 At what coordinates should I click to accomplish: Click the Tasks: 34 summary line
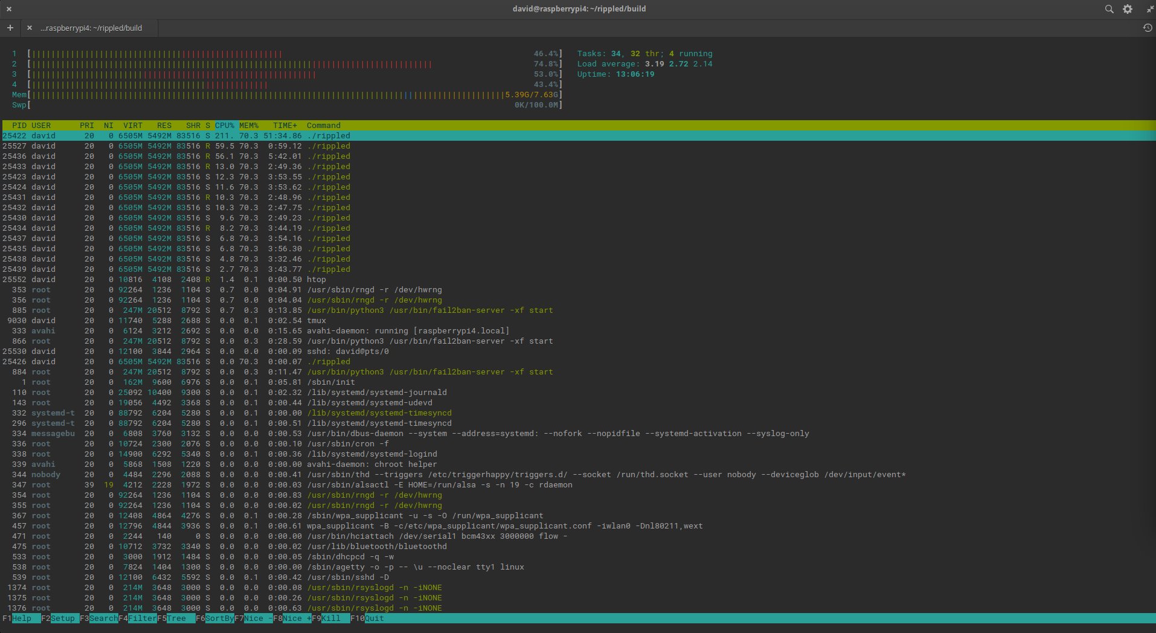pos(645,54)
